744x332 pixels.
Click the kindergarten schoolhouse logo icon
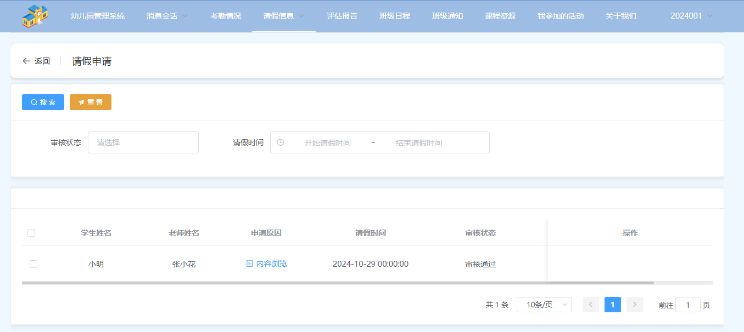pos(36,16)
